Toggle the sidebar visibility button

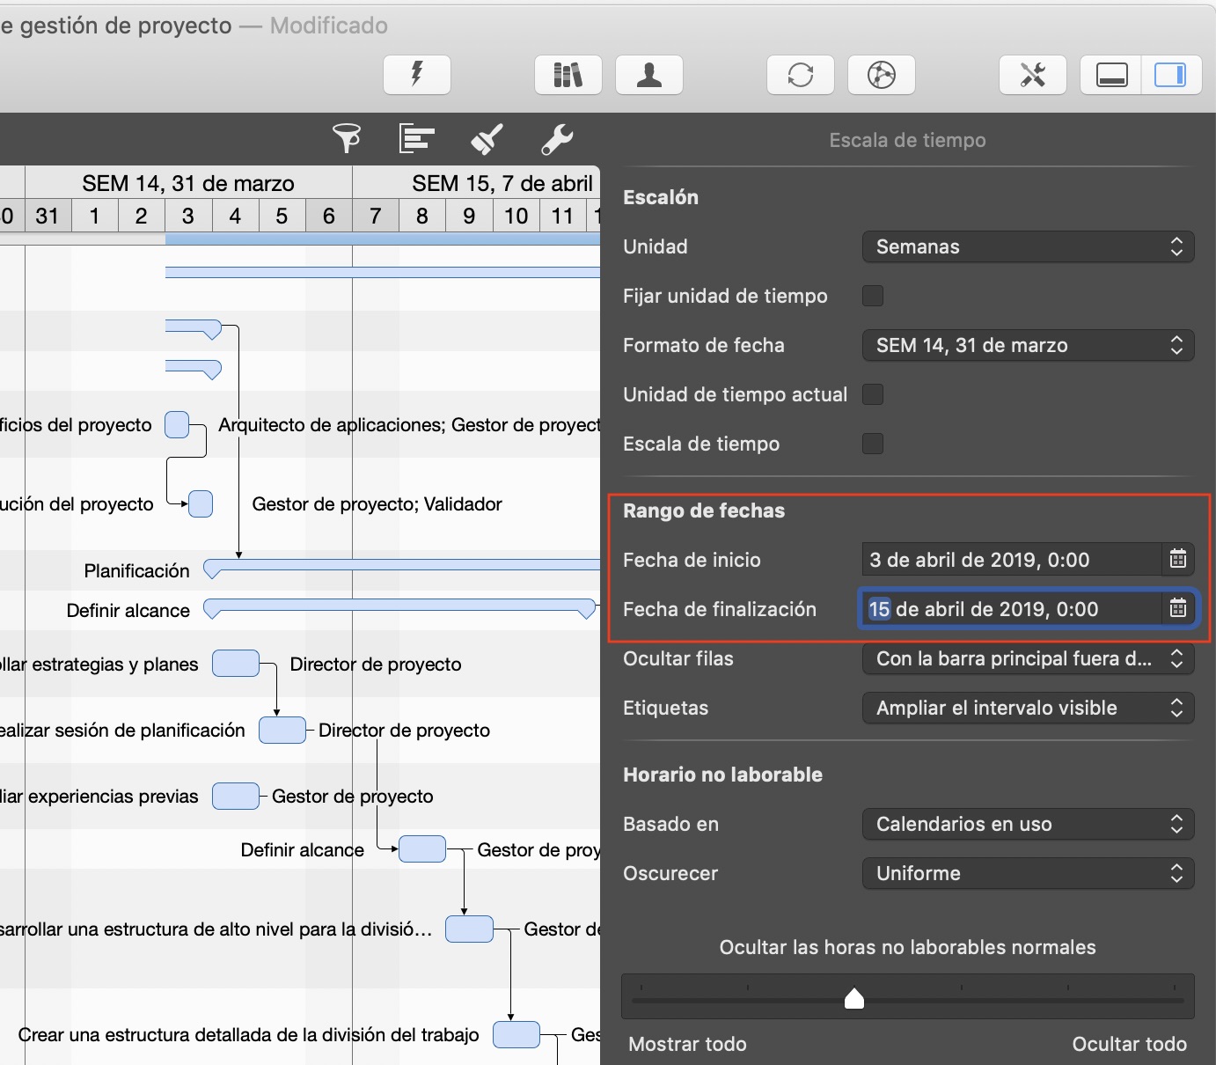tap(1171, 75)
